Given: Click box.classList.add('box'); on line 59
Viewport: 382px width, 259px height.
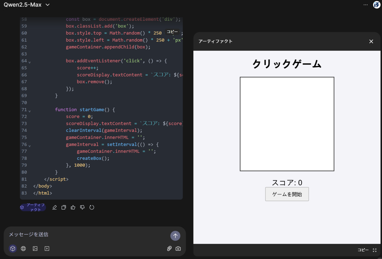Looking at the screenshot, I should 100,26.
